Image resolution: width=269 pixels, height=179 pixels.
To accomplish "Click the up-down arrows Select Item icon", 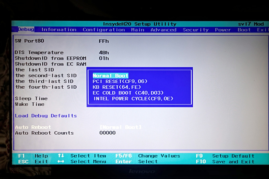I will [x=61, y=155].
